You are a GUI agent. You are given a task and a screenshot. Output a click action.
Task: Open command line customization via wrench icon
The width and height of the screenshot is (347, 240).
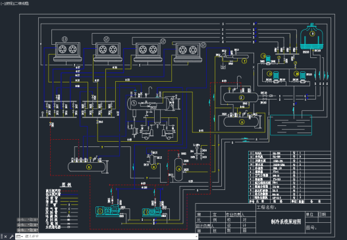point(11,237)
